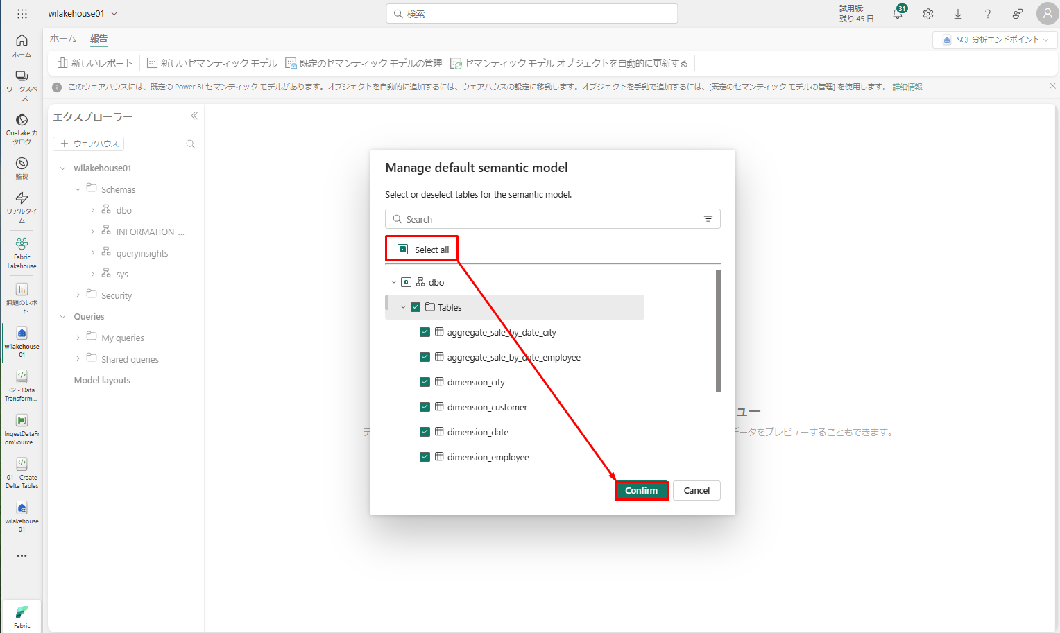Go to Home in left navigation
Image resolution: width=1060 pixels, height=633 pixels.
22,46
